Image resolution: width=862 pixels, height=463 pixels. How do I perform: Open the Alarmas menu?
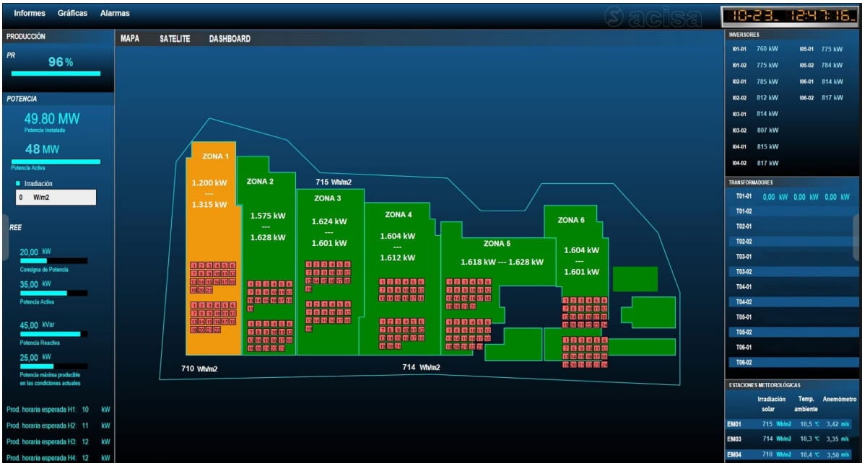coord(115,13)
